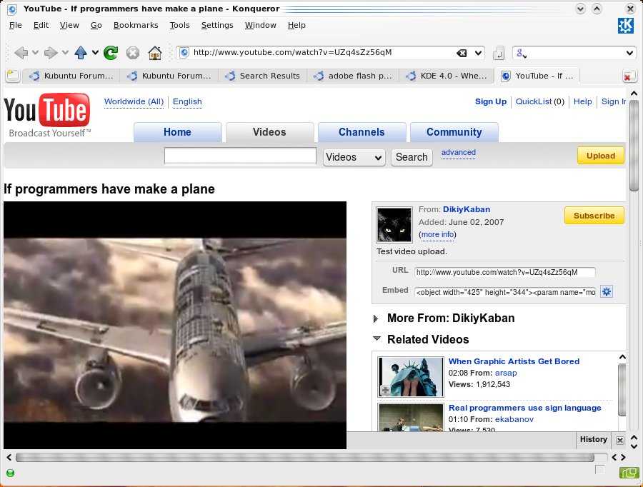This screenshot has height=487, width=643.
Task: Tick the checkbox in the status bar
Action: 599,469
